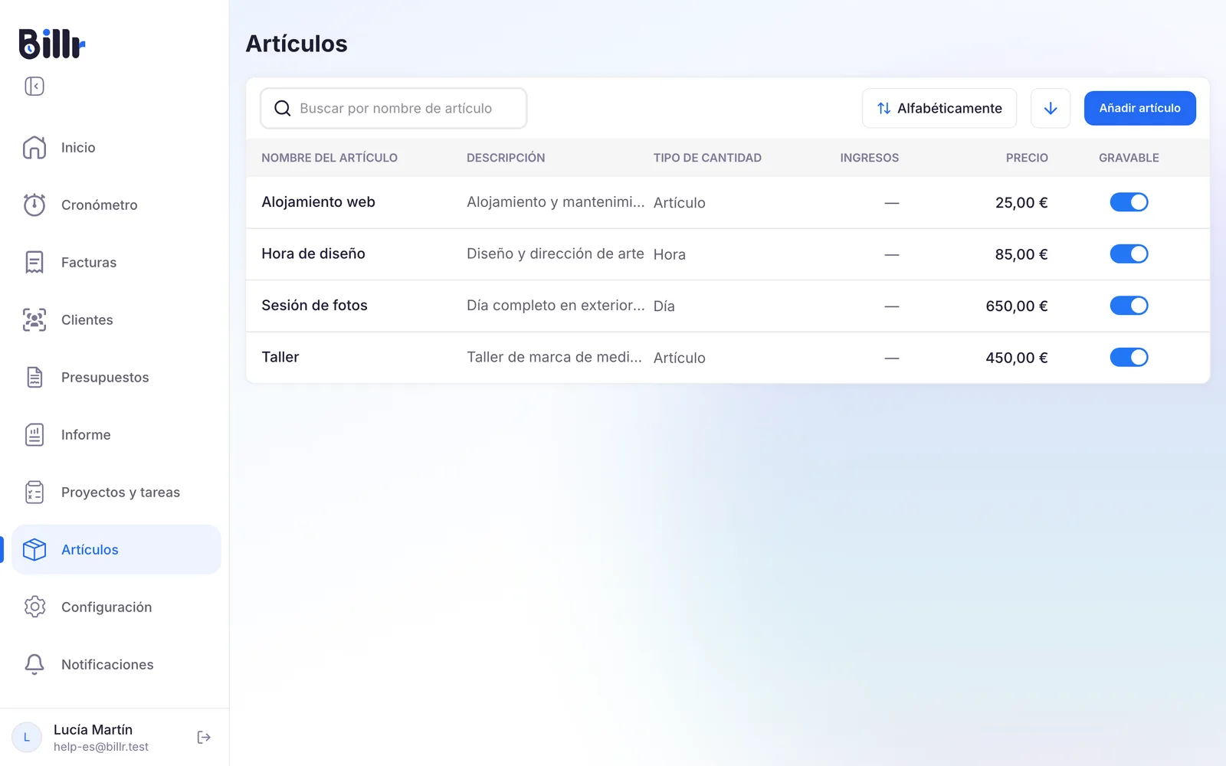This screenshot has height=766, width=1226.
Task: Open Facturas from the sidebar
Action: (x=116, y=262)
